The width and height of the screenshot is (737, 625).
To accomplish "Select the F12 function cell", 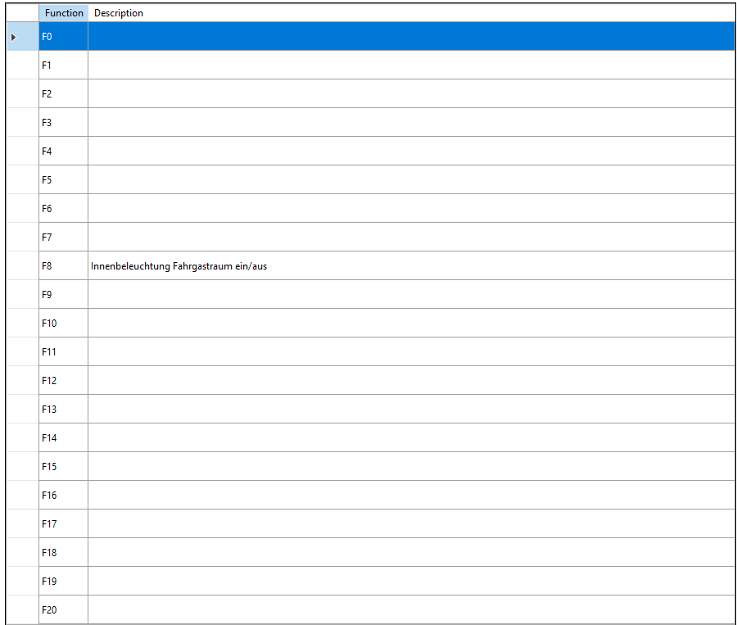I will pos(63,381).
